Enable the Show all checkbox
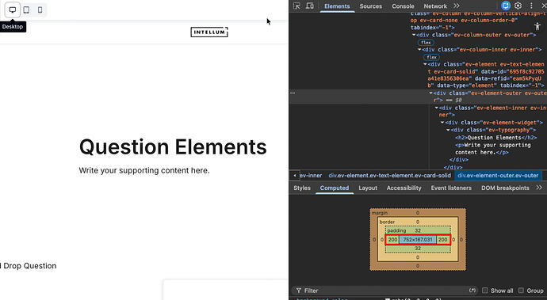The height and width of the screenshot is (300, 547). point(485,291)
